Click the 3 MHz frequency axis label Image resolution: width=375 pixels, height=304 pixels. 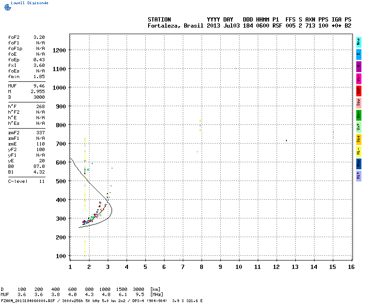108,267
